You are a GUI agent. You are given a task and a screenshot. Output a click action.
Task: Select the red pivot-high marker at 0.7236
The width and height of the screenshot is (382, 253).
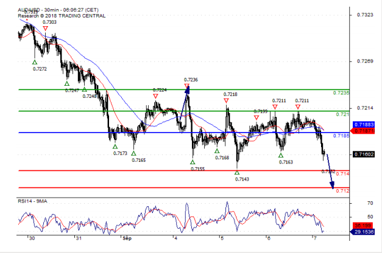pyautogui.click(x=187, y=86)
